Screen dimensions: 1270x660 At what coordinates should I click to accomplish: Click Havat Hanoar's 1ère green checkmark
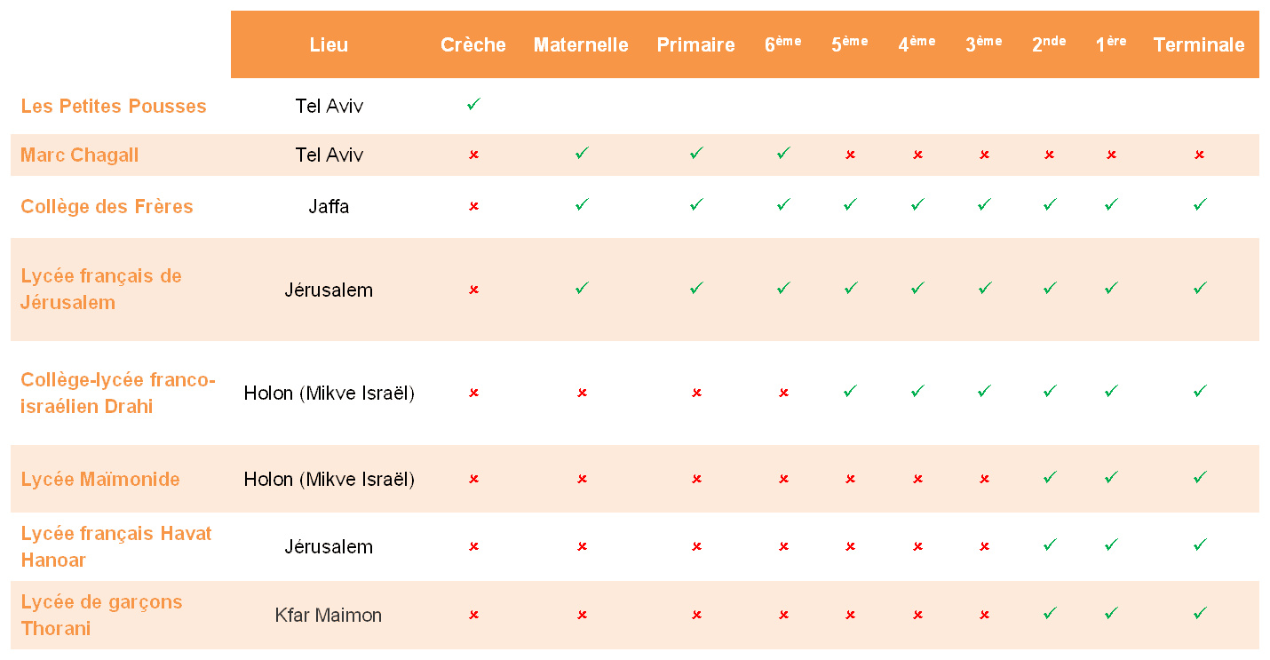pos(1111,545)
